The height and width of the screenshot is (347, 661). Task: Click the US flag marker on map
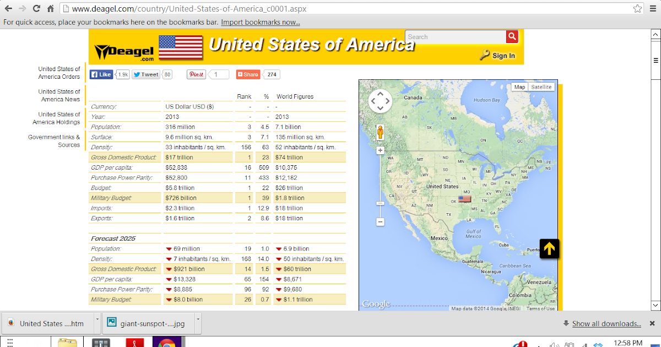tap(464, 199)
